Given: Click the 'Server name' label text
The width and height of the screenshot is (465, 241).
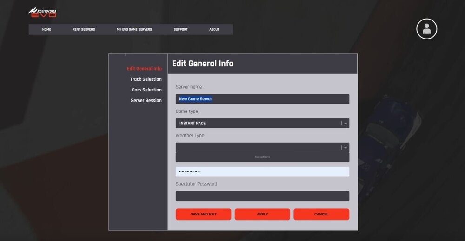Looking at the screenshot, I should tap(189, 87).
